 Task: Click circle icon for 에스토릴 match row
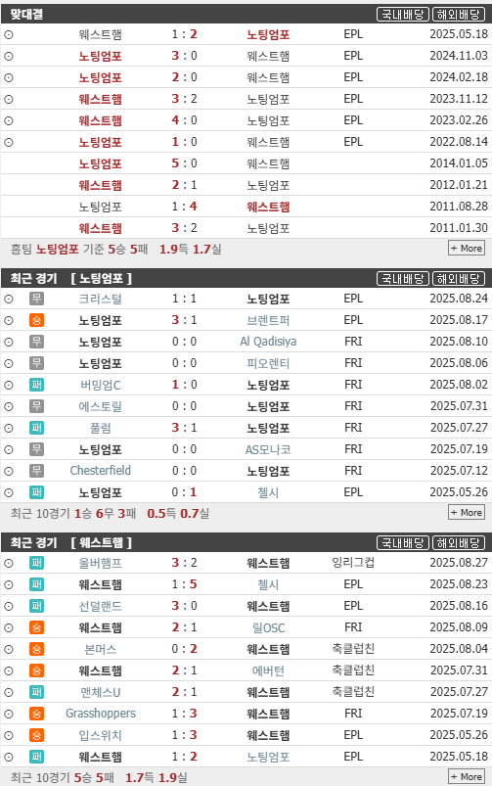point(9,407)
